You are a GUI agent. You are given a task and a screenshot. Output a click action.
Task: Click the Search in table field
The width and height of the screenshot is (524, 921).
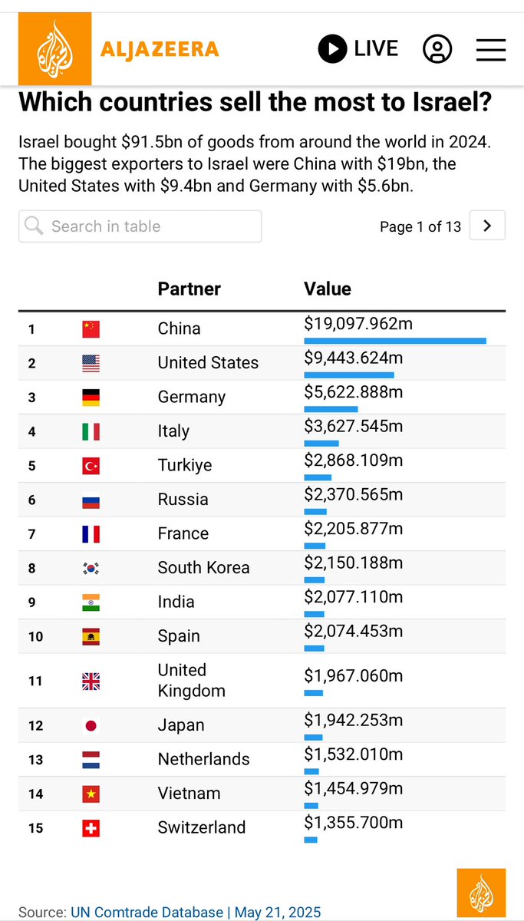(140, 226)
